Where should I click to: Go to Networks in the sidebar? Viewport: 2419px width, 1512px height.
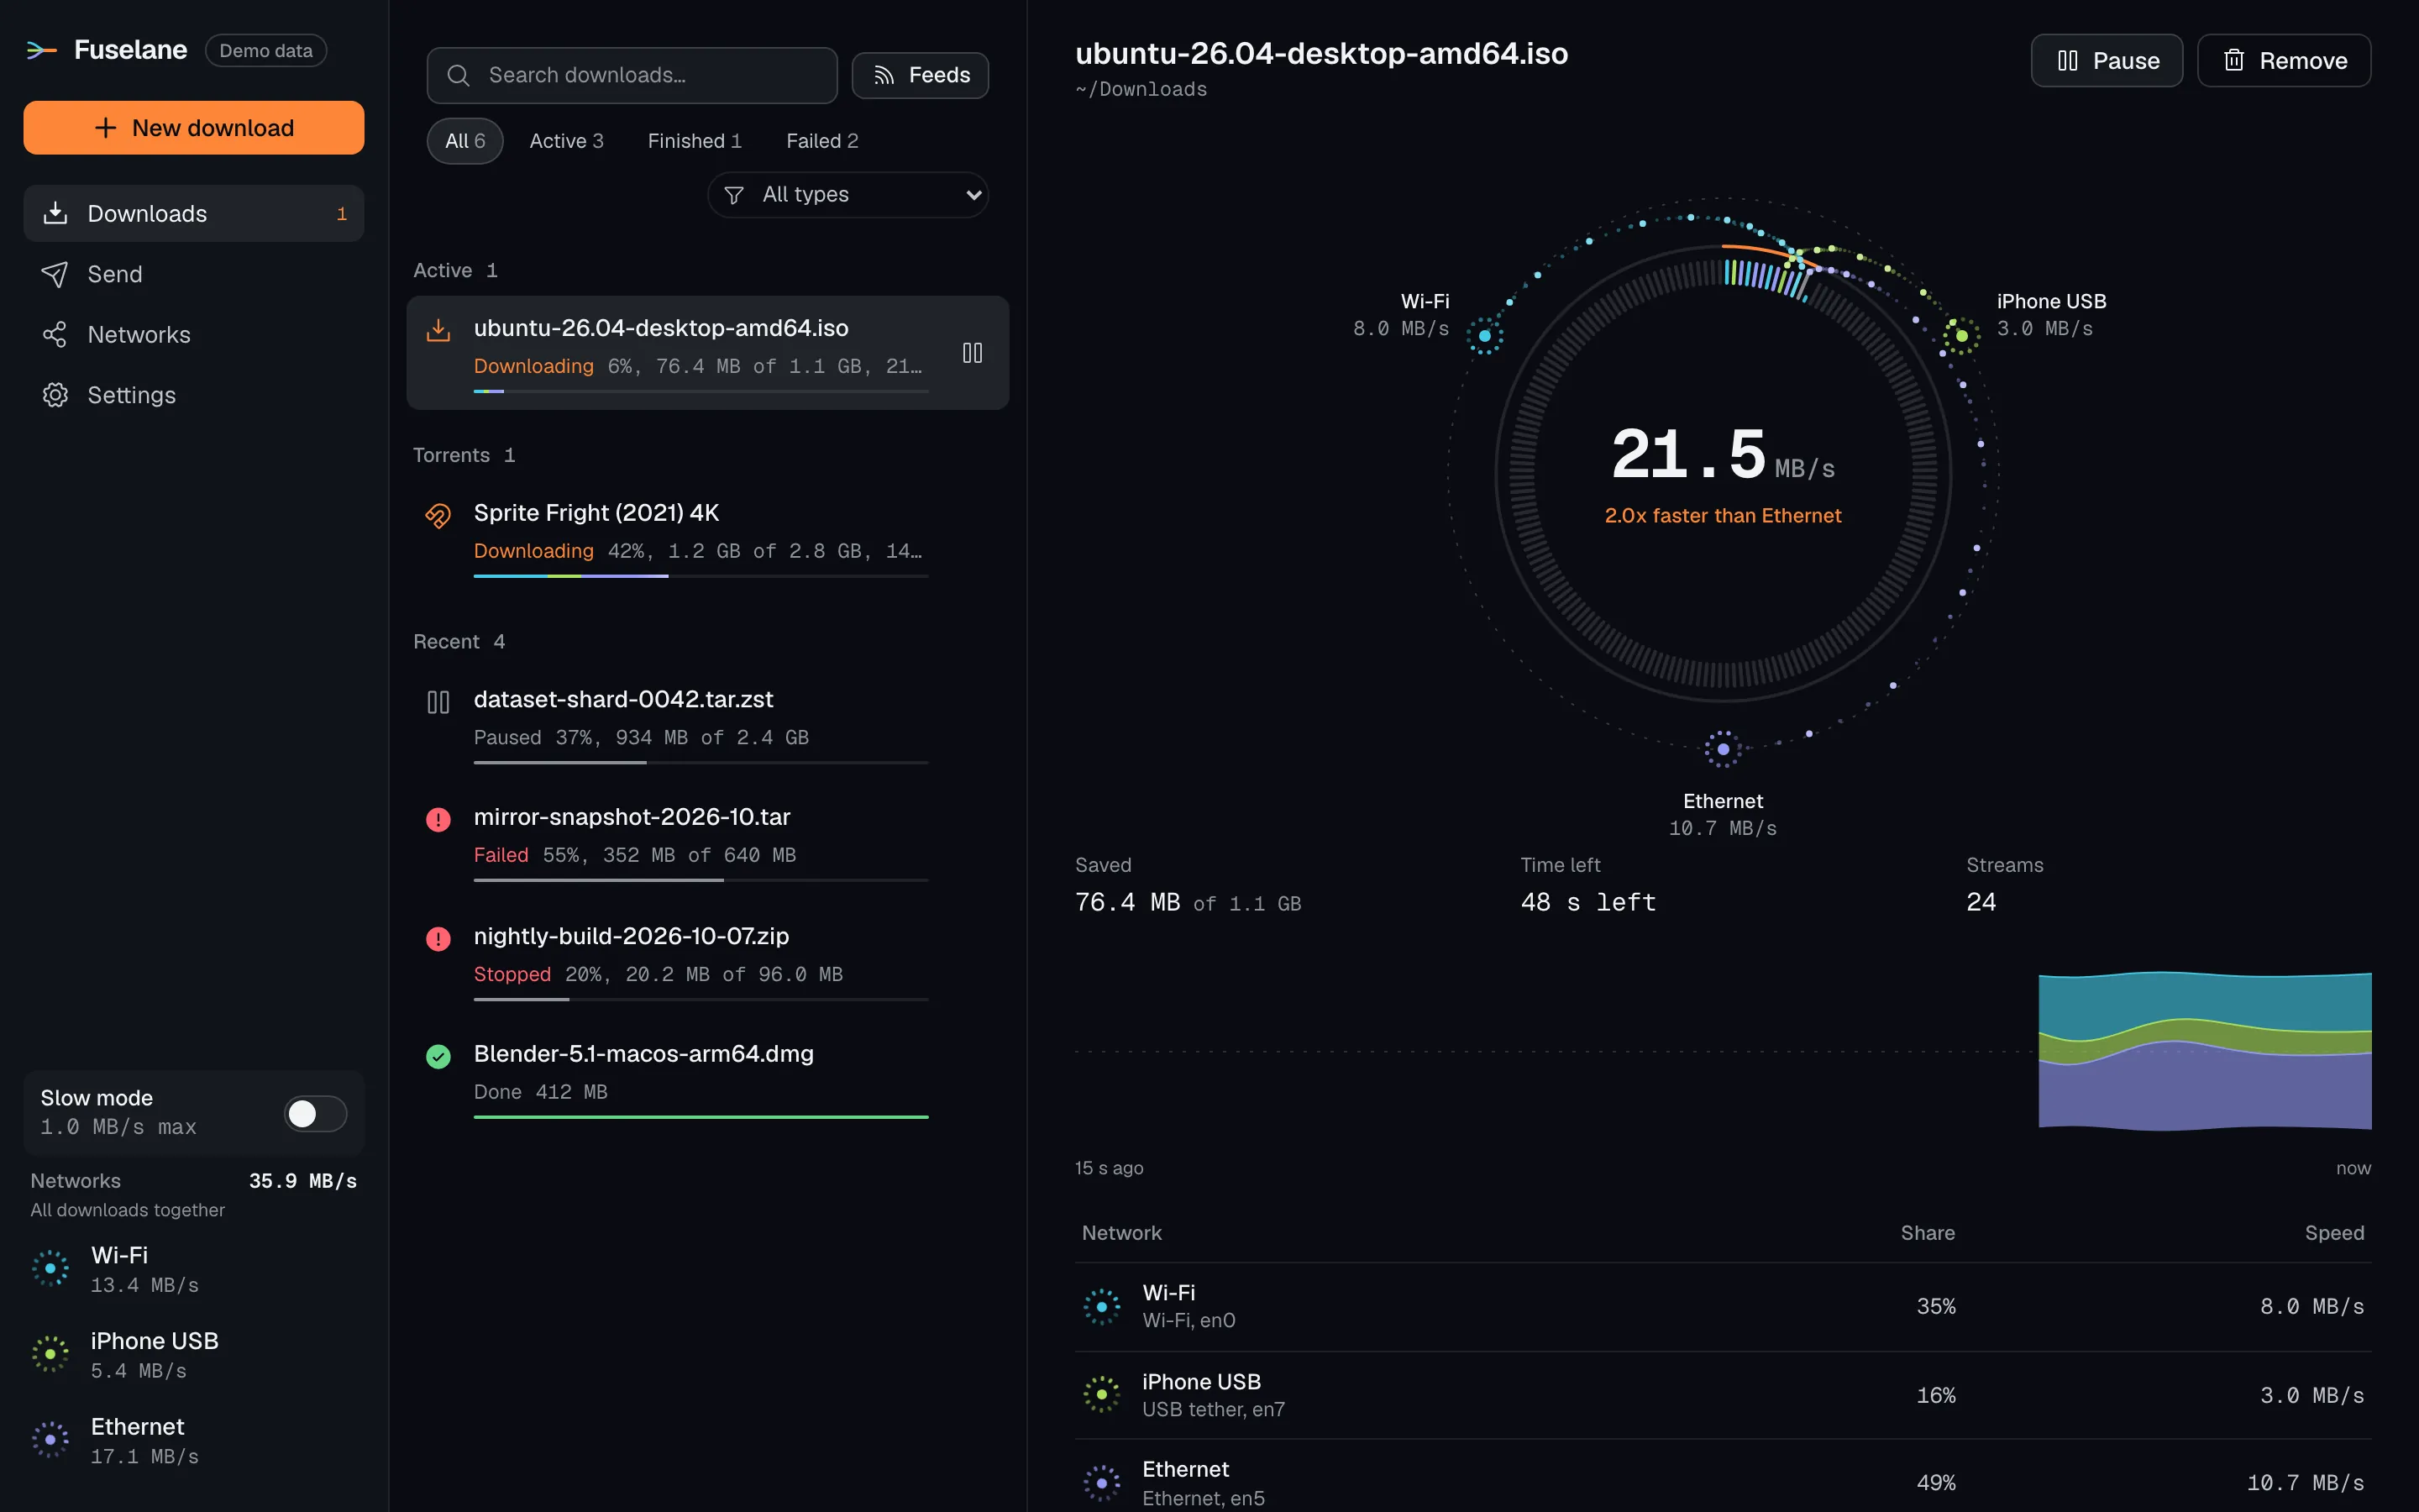coord(194,334)
